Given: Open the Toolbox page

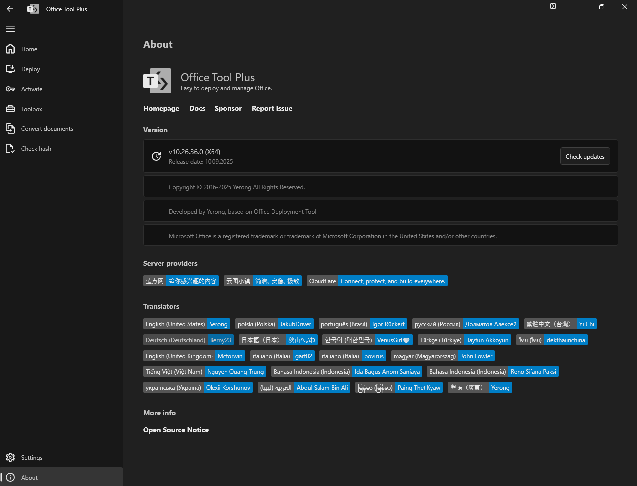Looking at the screenshot, I should (62, 109).
